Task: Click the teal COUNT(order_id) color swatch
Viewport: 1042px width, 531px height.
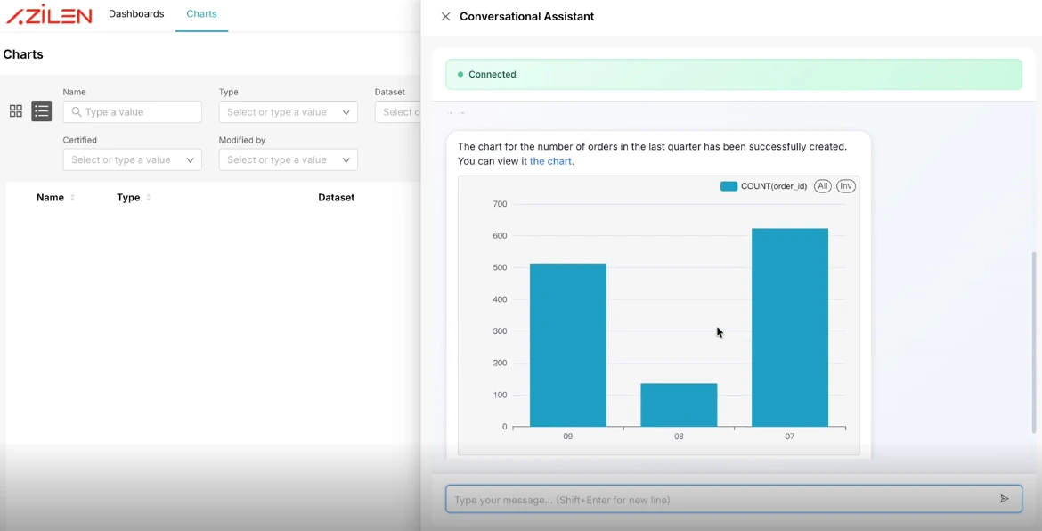Action: pyautogui.click(x=727, y=185)
